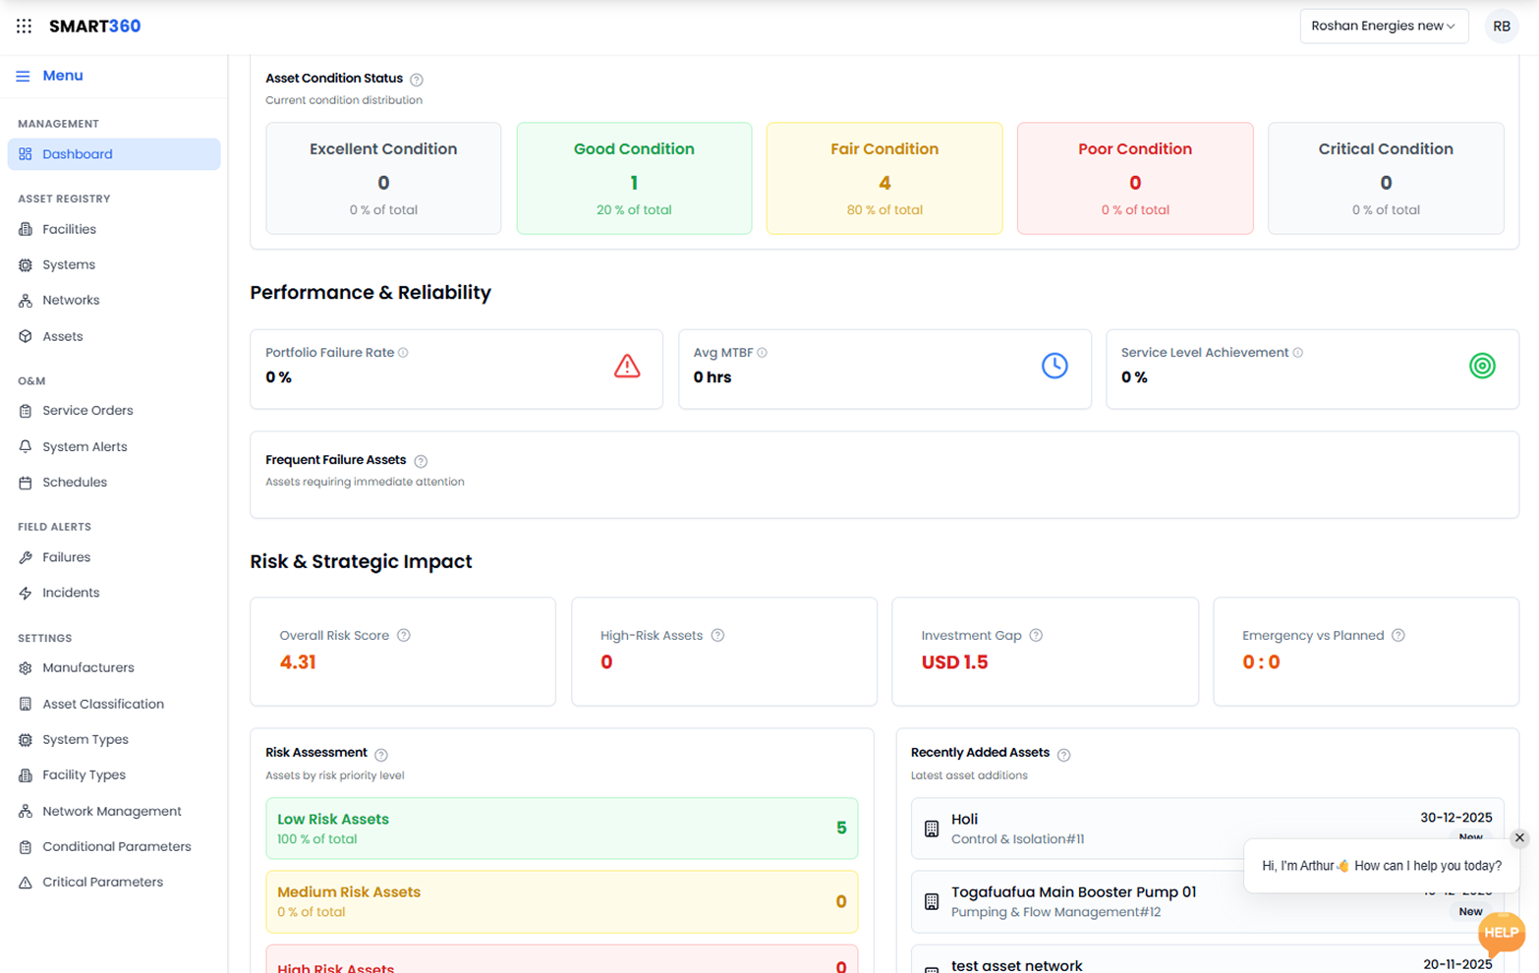
Task: Dismiss the Arthur chat bubble with its X
Action: (x=1519, y=837)
